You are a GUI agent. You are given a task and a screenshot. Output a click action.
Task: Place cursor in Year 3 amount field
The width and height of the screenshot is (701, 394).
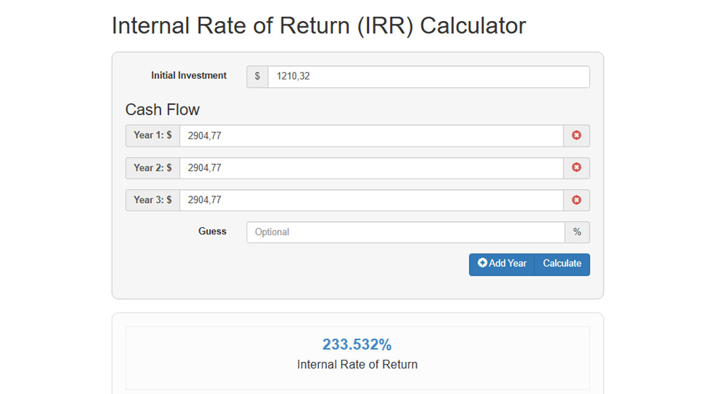(371, 200)
